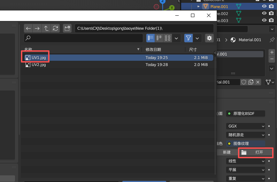Open the 随机游走 subsurface method dropdown
The height and width of the screenshot is (182, 277).
point(246,134)
